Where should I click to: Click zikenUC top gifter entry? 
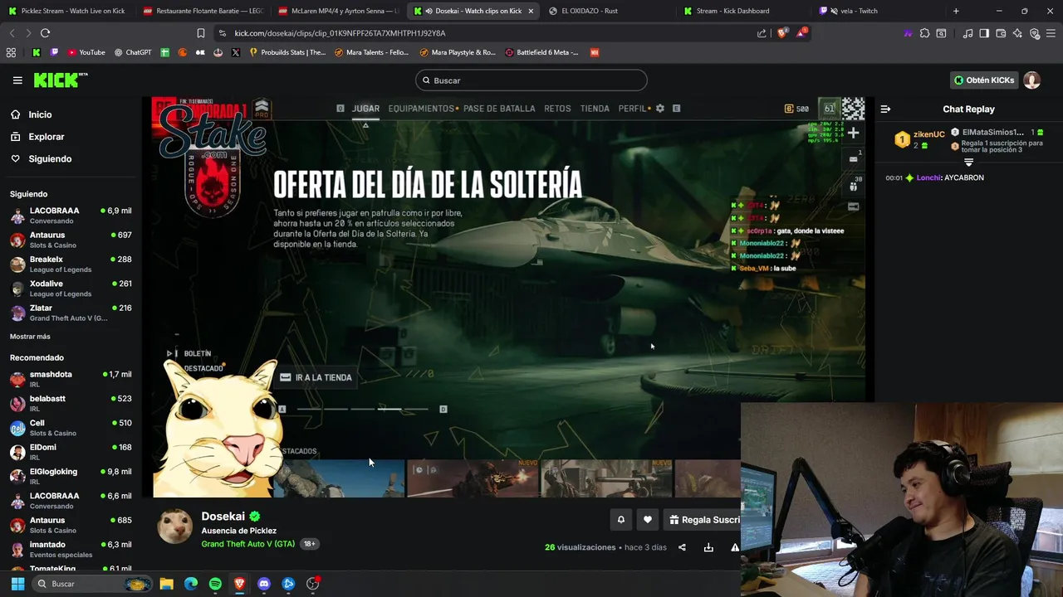(919, 138)
